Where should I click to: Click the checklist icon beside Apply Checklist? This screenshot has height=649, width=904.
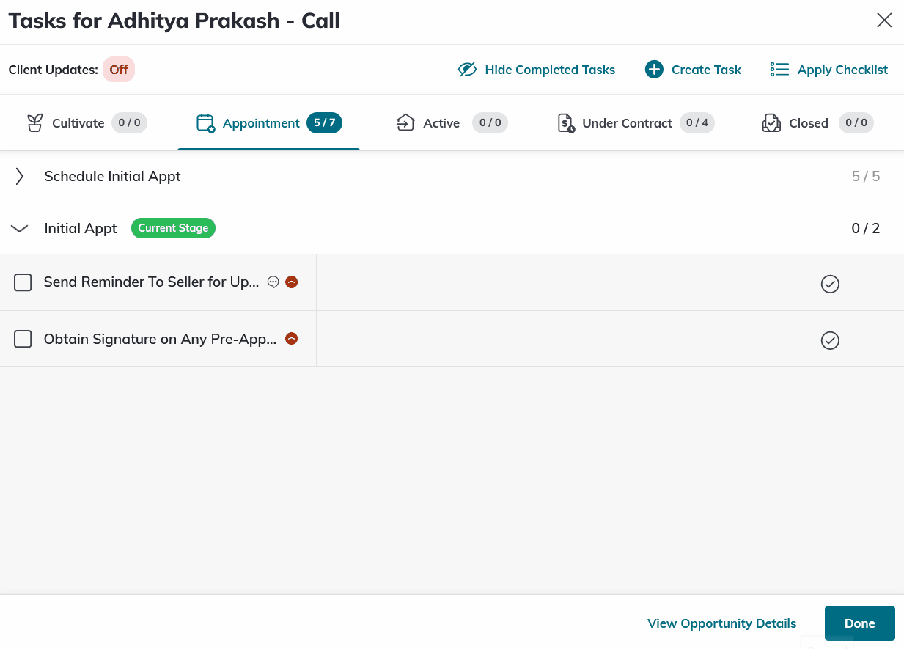tap(779, 69)
